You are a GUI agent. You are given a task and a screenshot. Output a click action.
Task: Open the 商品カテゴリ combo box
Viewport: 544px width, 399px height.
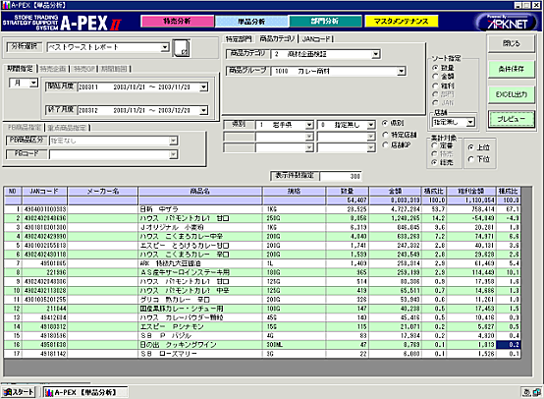375,54
